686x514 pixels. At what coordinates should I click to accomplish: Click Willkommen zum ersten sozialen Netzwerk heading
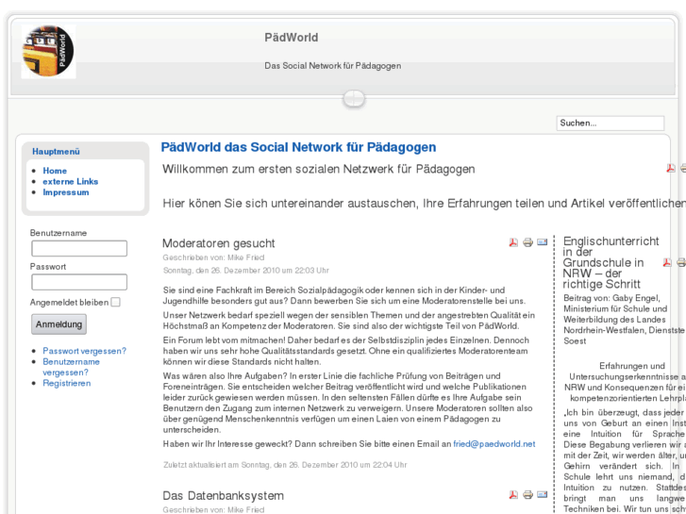(x=319, y=169)
